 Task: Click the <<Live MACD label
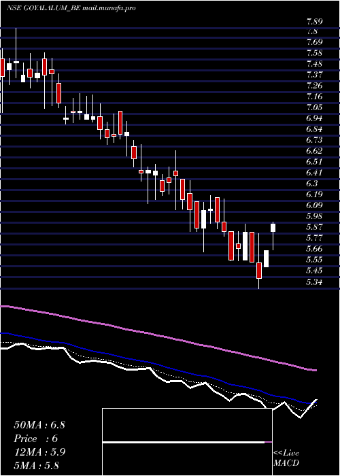(286, 458)
